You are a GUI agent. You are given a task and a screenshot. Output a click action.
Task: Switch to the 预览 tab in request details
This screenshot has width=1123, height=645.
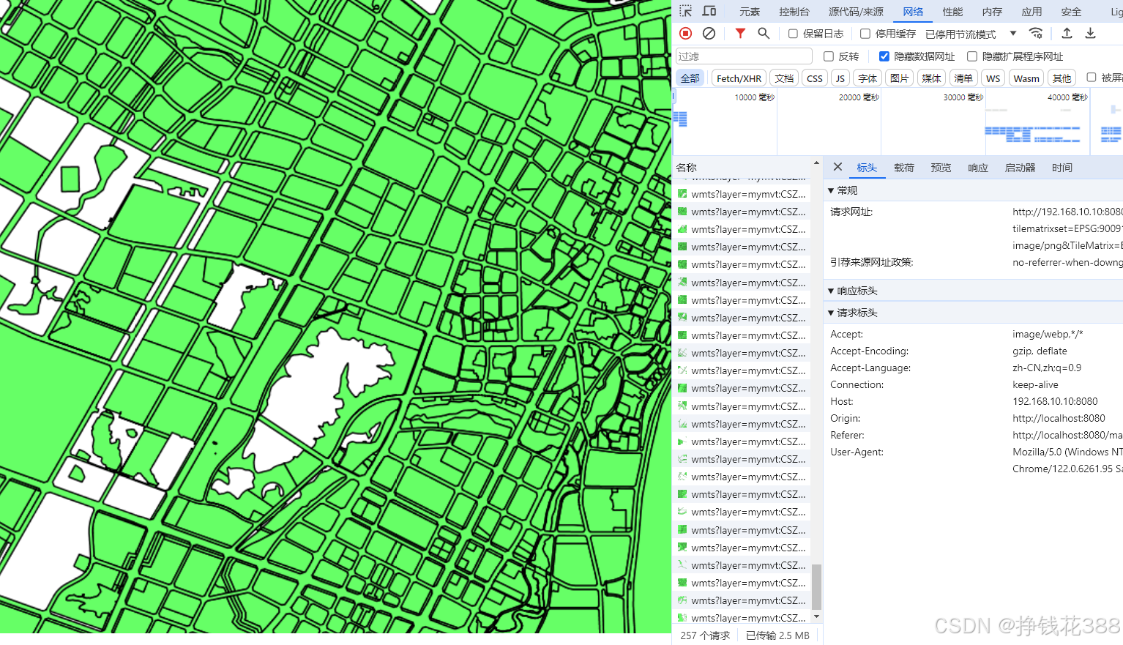[x=941, y=167]
